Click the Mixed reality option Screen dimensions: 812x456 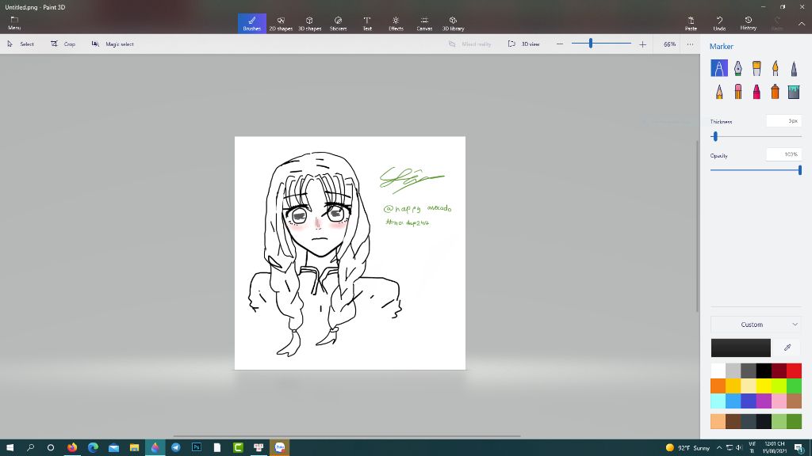tap(469, 44)
